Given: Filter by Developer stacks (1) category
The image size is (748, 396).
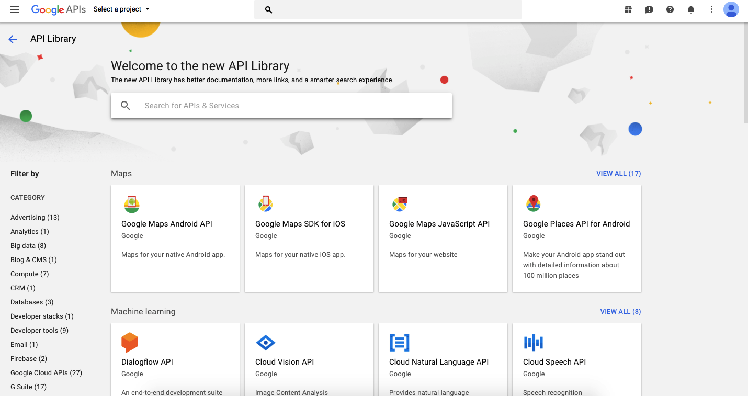Looking at the screenshot, I should point(42,316).
